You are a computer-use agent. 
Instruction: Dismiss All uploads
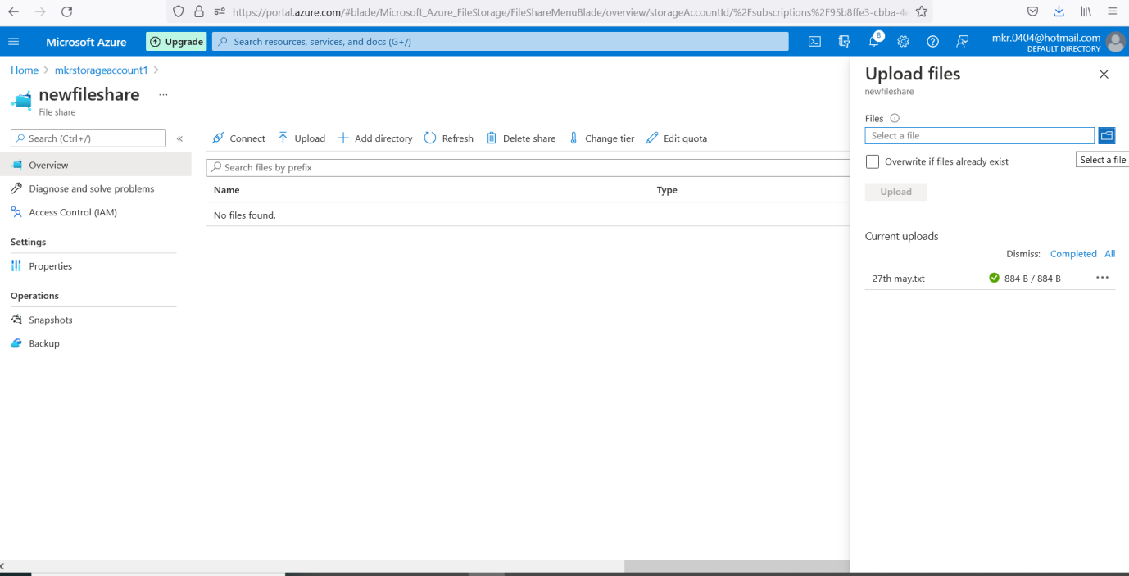[x=1110, y=254]
